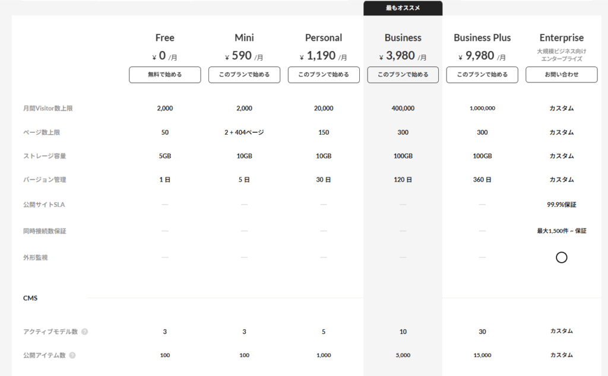Click the circle mark in the 外形監視 row
608x376 pixels.
(x=561, y=257)
